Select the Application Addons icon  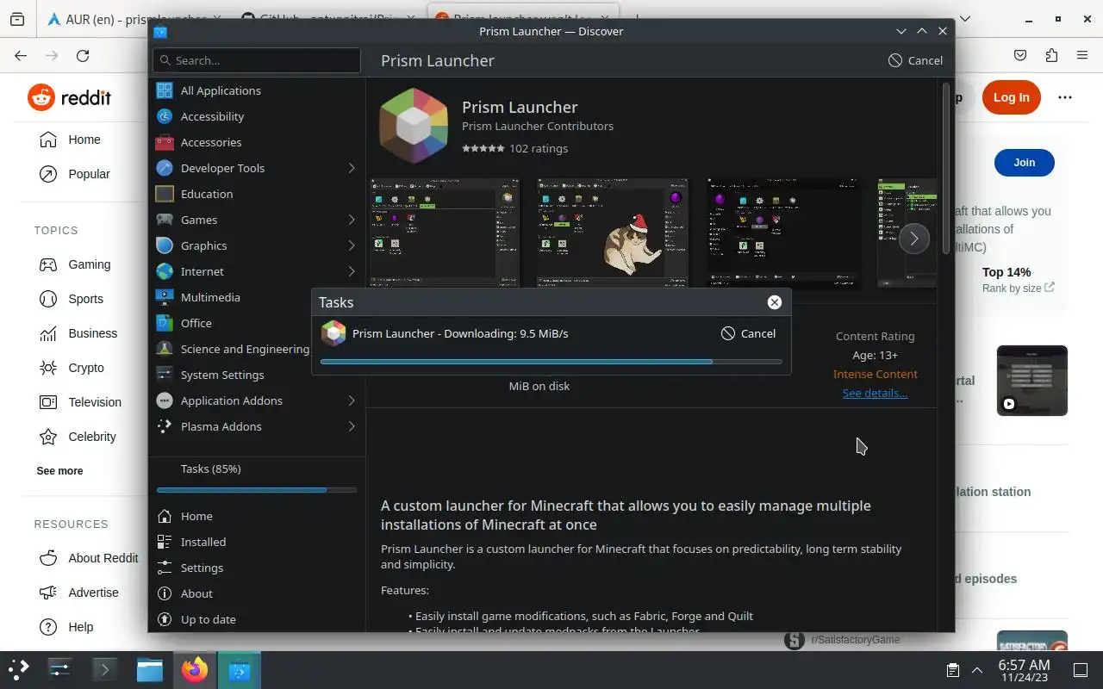click(x=165, y=400)
